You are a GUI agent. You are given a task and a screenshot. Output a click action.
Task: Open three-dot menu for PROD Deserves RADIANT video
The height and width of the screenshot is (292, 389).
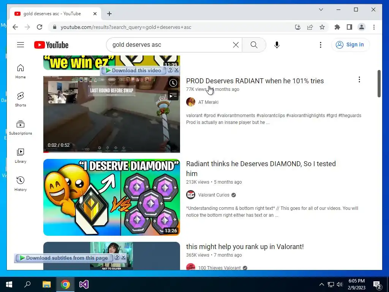click(359, 80)
